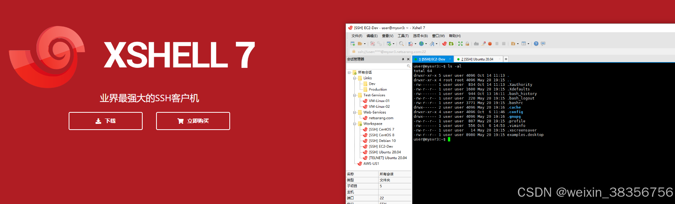The image size is (675, 204).
Task: Click the color scheme toolbar icon
Action: pos(410,44)
